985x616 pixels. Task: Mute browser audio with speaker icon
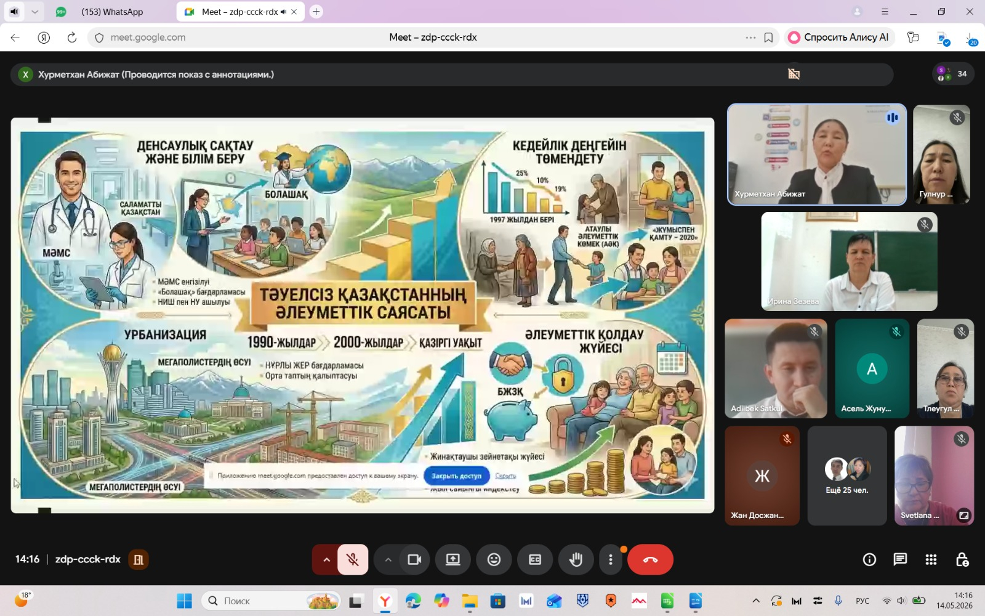pos(14,12)
